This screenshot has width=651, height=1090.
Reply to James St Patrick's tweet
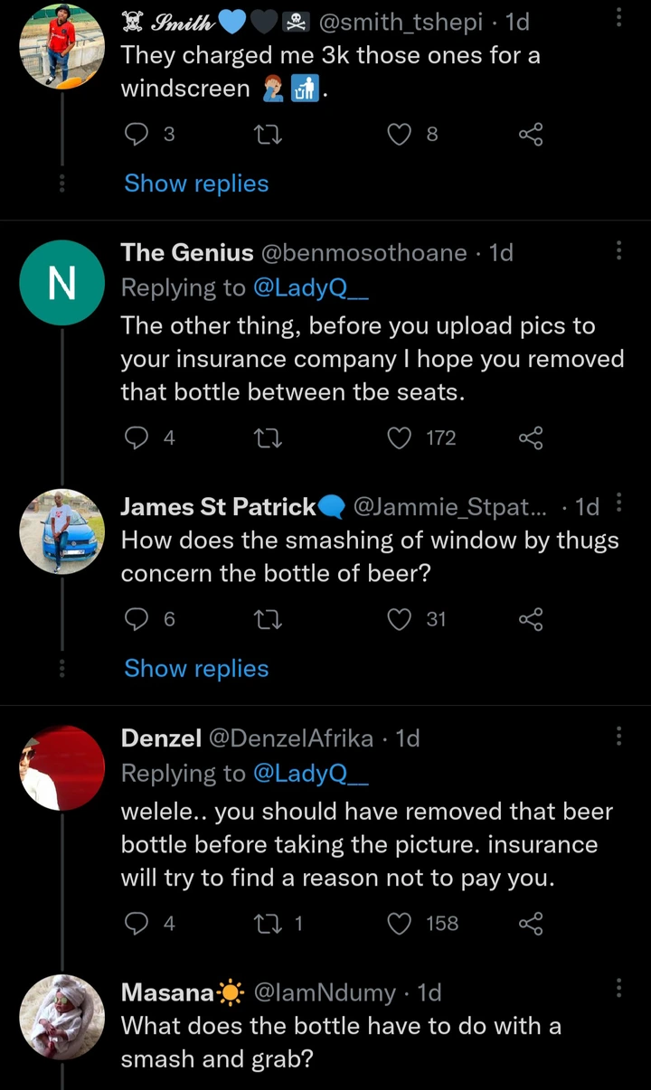(136, 619)
